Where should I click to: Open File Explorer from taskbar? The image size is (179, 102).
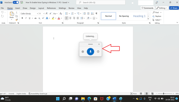83,99
